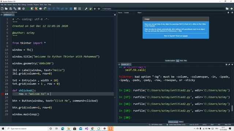This screenshot has width=234, height=131.
Task: Click the Mem 77% status entry
Action: point(227,124)
